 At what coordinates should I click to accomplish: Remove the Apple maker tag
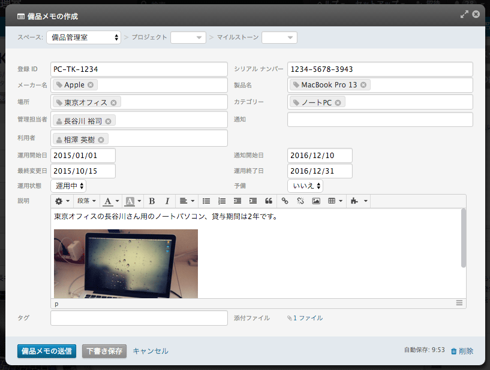click(91, 85)
